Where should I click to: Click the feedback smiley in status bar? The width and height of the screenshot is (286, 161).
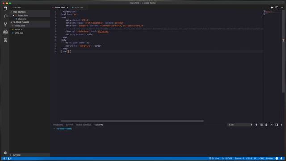[277, 158]
